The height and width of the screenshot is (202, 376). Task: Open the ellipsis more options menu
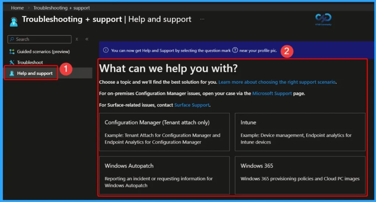click(202, 19)
